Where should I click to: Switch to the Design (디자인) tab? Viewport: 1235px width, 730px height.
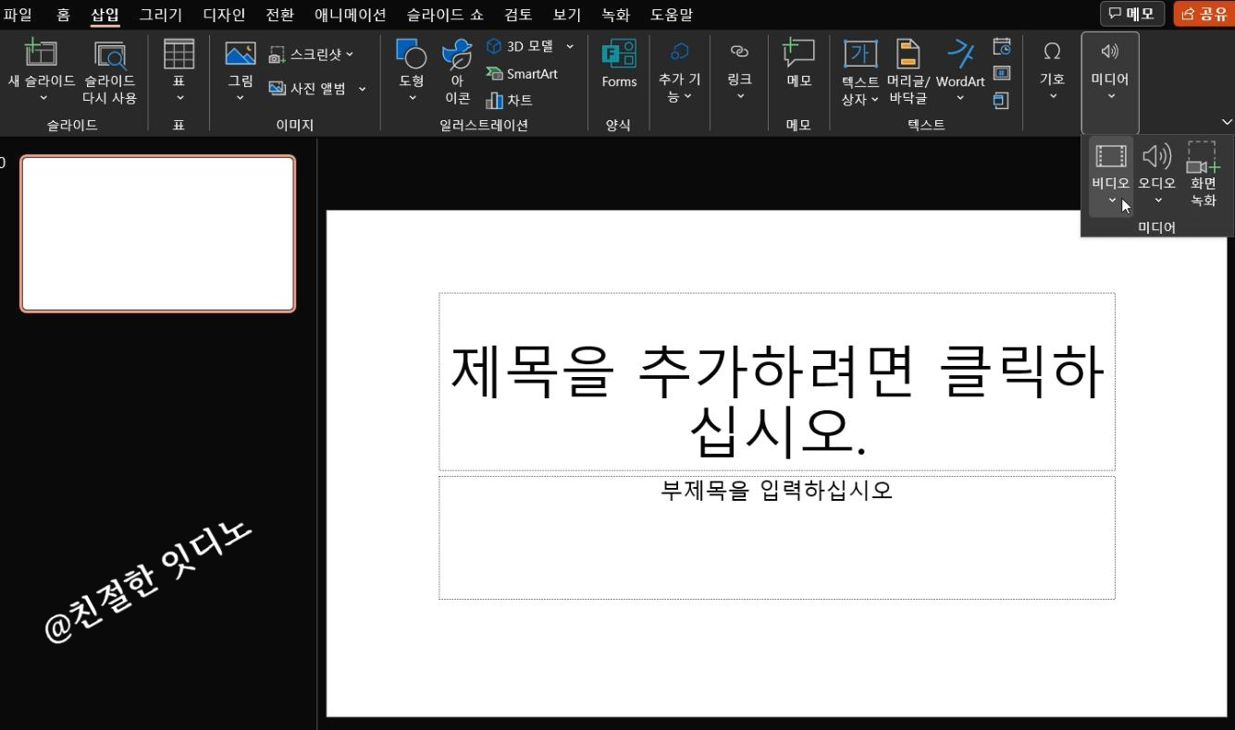click(x=224, y=14)
